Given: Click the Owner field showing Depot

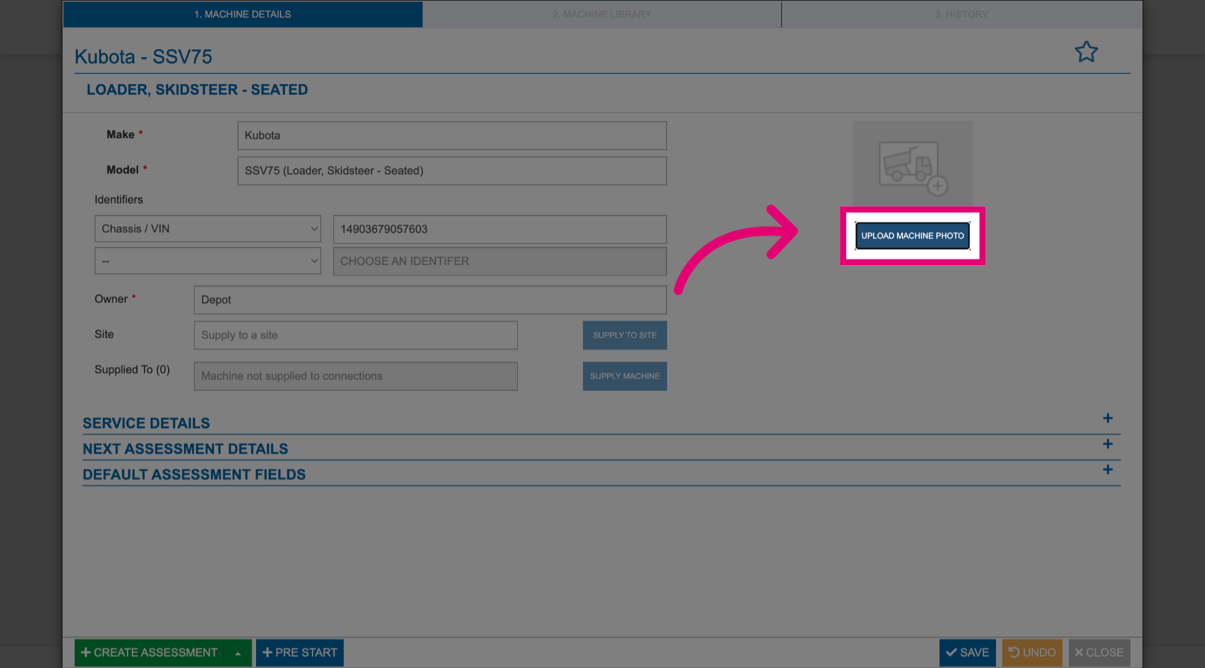Looking at the screenshot, I should (x=430, y=300).
